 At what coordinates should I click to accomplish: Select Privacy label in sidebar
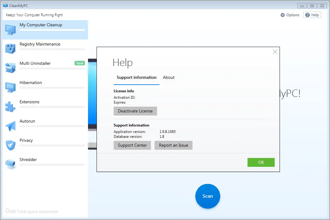pyautogui.click(x=26, y=141)
